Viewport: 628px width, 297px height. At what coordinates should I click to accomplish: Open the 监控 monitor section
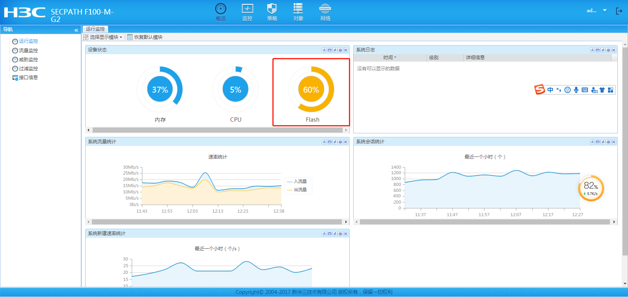pyautogui.click(x=247, y=12)
